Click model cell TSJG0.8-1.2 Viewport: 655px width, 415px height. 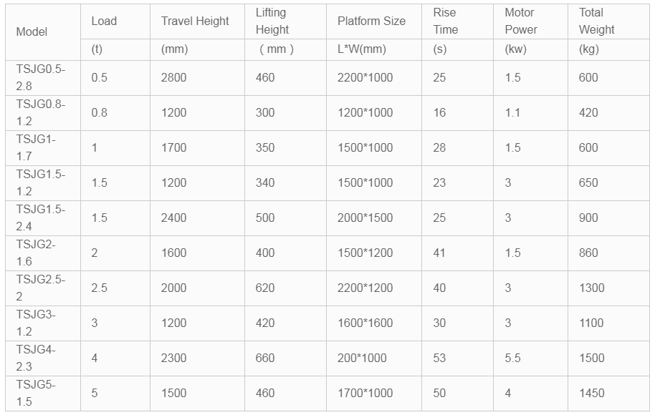click(43, 113)
